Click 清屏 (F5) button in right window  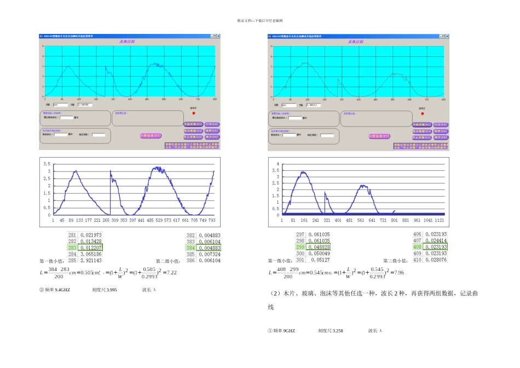pos(441,131)
